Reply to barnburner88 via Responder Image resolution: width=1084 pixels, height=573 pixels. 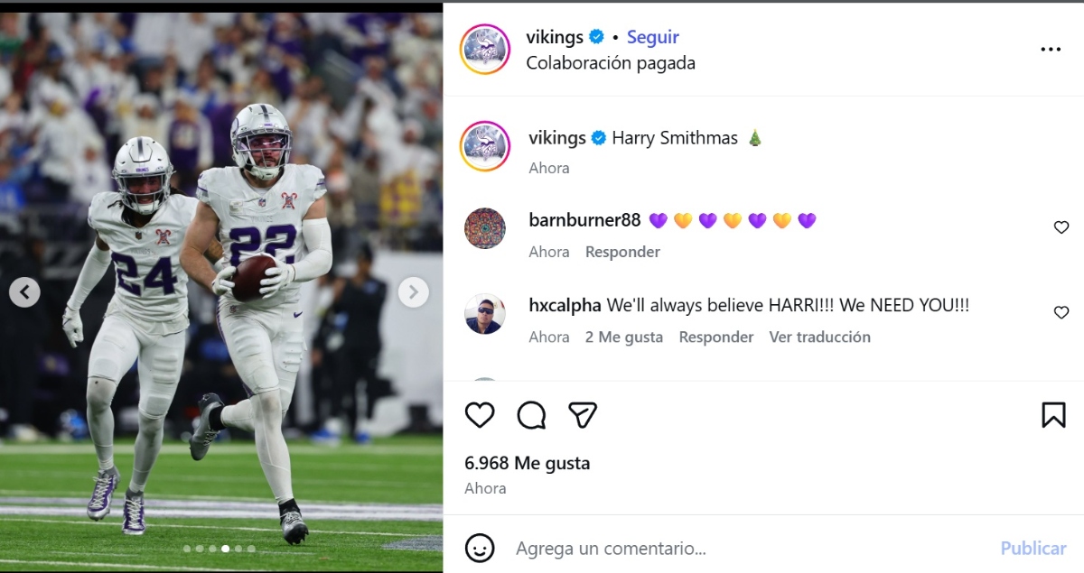(x=621, y=252)
